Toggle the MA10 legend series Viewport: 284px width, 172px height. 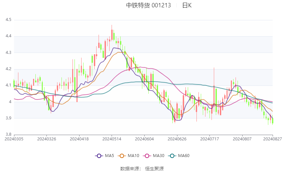point(128,156)
